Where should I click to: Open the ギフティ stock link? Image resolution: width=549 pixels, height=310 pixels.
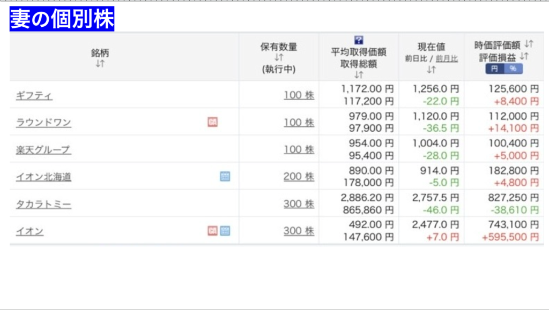(x=34, y=96)
